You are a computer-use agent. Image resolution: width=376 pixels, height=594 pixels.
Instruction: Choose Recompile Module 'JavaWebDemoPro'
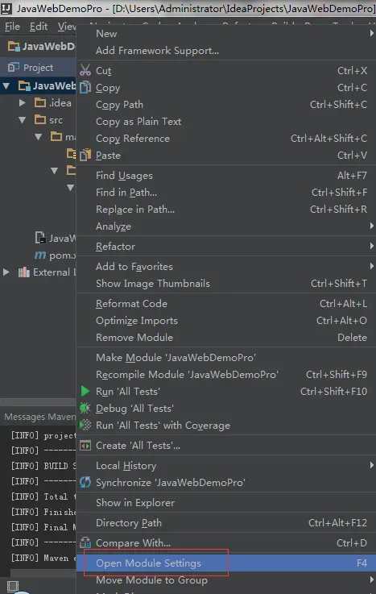pyautogui.click(x=226, y=375)
